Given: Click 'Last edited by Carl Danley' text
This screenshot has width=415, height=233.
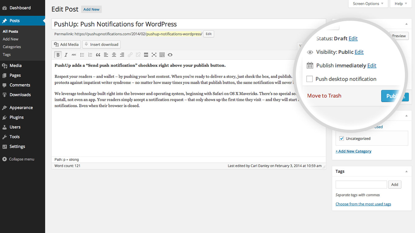Looking at the screenshot, I should coord(274,166).
